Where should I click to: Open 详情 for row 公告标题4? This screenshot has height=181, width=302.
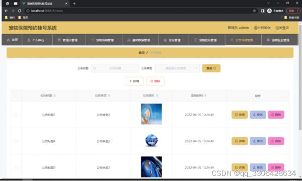[240, 141]
